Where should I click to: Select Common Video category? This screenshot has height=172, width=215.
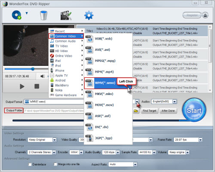pos(66,36)
